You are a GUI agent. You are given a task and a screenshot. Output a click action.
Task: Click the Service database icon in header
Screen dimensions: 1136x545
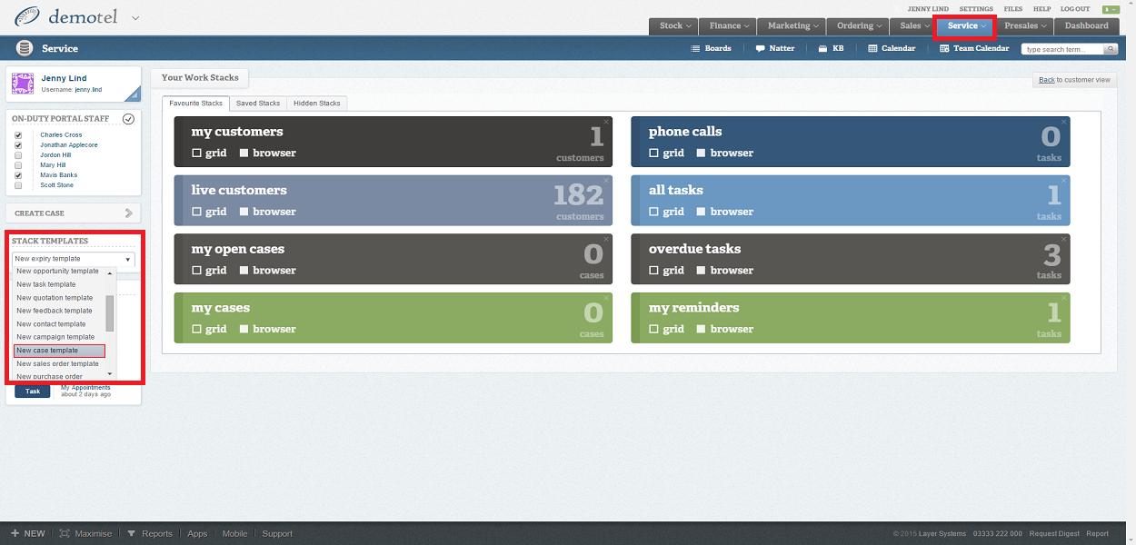[x=25, y=48]
